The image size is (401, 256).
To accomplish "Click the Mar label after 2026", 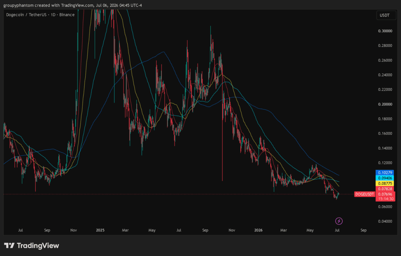I will coord(284,230).
